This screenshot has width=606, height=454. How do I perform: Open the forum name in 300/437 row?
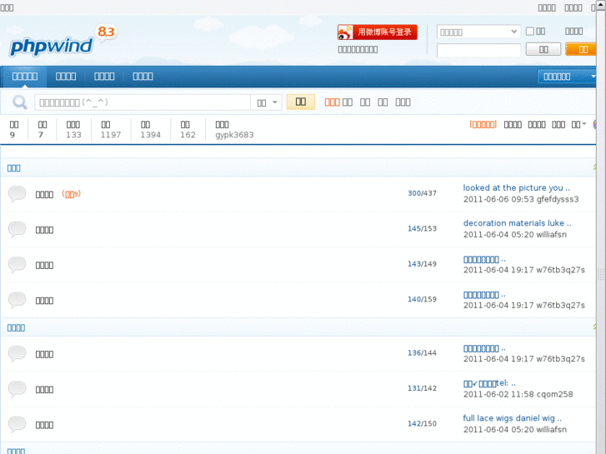44,194
